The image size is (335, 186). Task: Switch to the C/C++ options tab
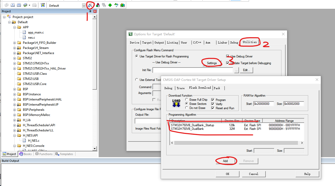(197, 43)
